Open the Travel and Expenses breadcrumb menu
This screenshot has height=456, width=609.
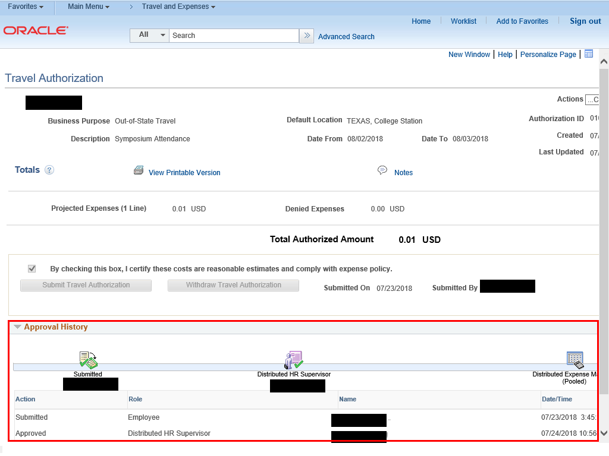point(178,7)
